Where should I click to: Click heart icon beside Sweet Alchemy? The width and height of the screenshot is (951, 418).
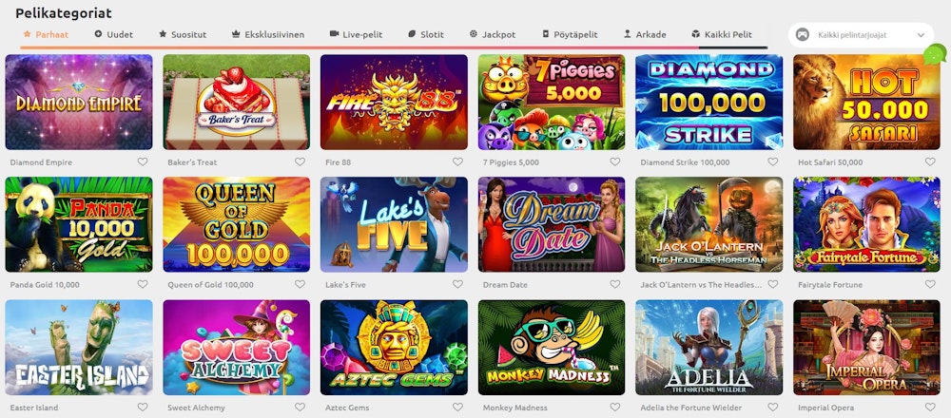pos(300,408)
